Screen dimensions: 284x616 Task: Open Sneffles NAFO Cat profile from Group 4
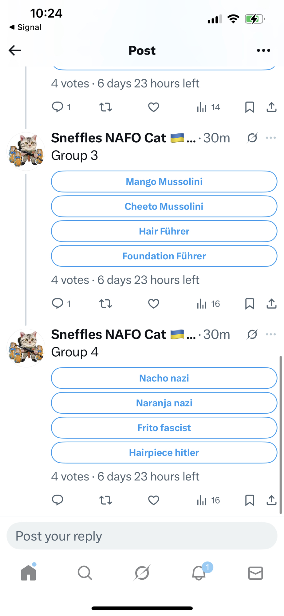26,348
